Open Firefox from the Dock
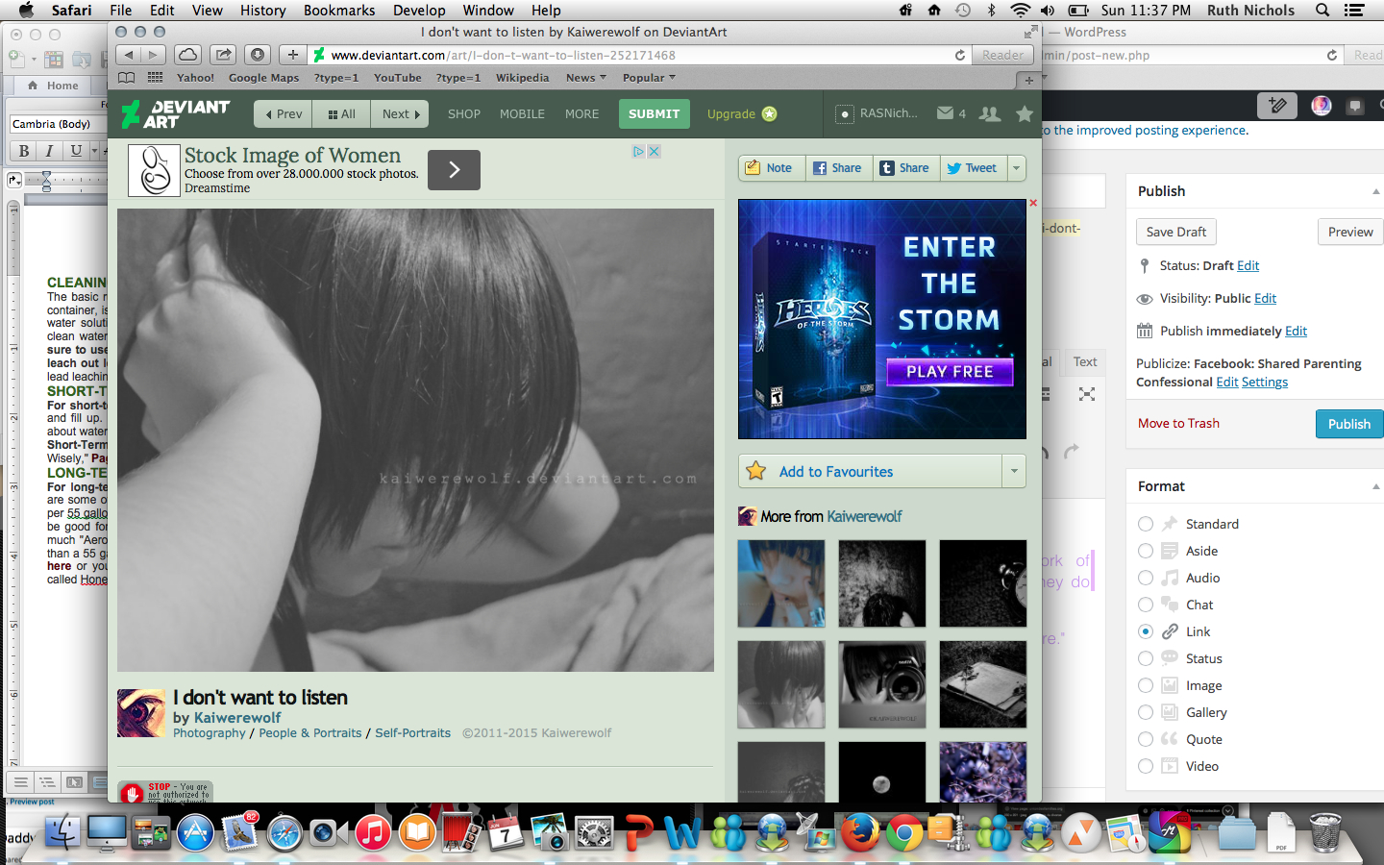1384x865 pixels. pyautogui.click(x=859, y=832)
